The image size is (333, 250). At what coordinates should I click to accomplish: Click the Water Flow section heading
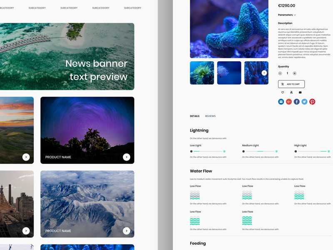tap(201, 171)
